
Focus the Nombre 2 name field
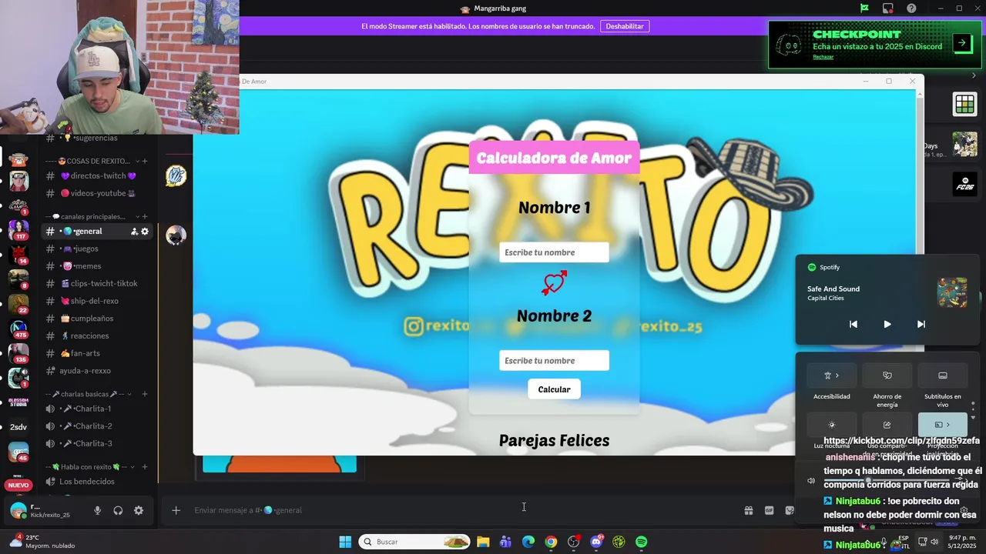[x=554, y=360]
